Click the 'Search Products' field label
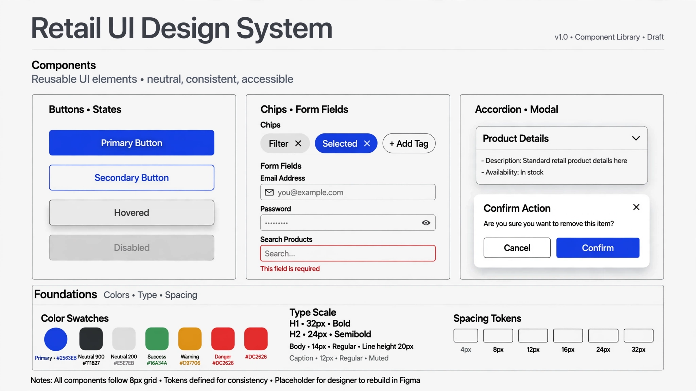 click(286, 239)
